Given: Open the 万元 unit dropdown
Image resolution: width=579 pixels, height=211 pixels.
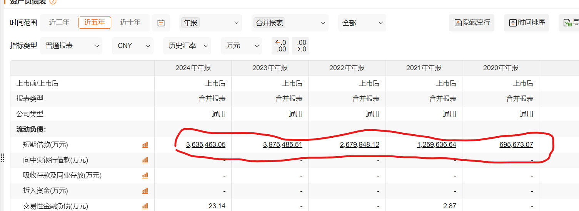Looking at the screenshot, I should click(x=241, y=46).
